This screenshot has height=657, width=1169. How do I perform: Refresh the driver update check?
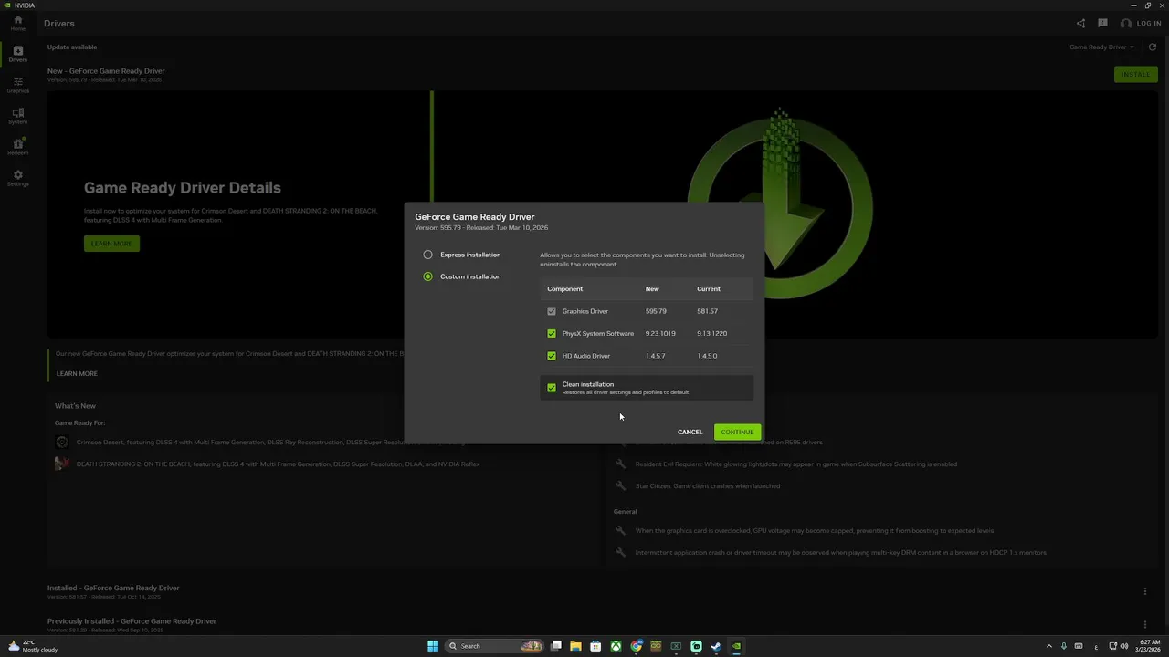[x=1153, y=47]
